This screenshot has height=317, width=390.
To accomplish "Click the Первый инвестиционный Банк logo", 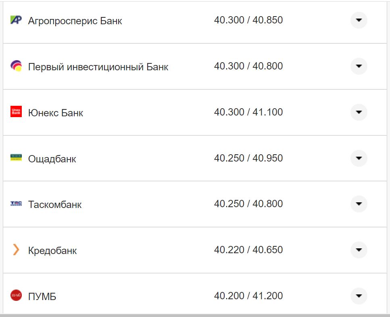I will tap(16, 65).
